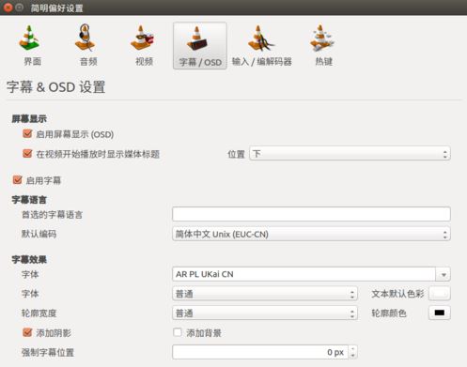Click the 简明偏好设置 window title

tap(56, 8)
